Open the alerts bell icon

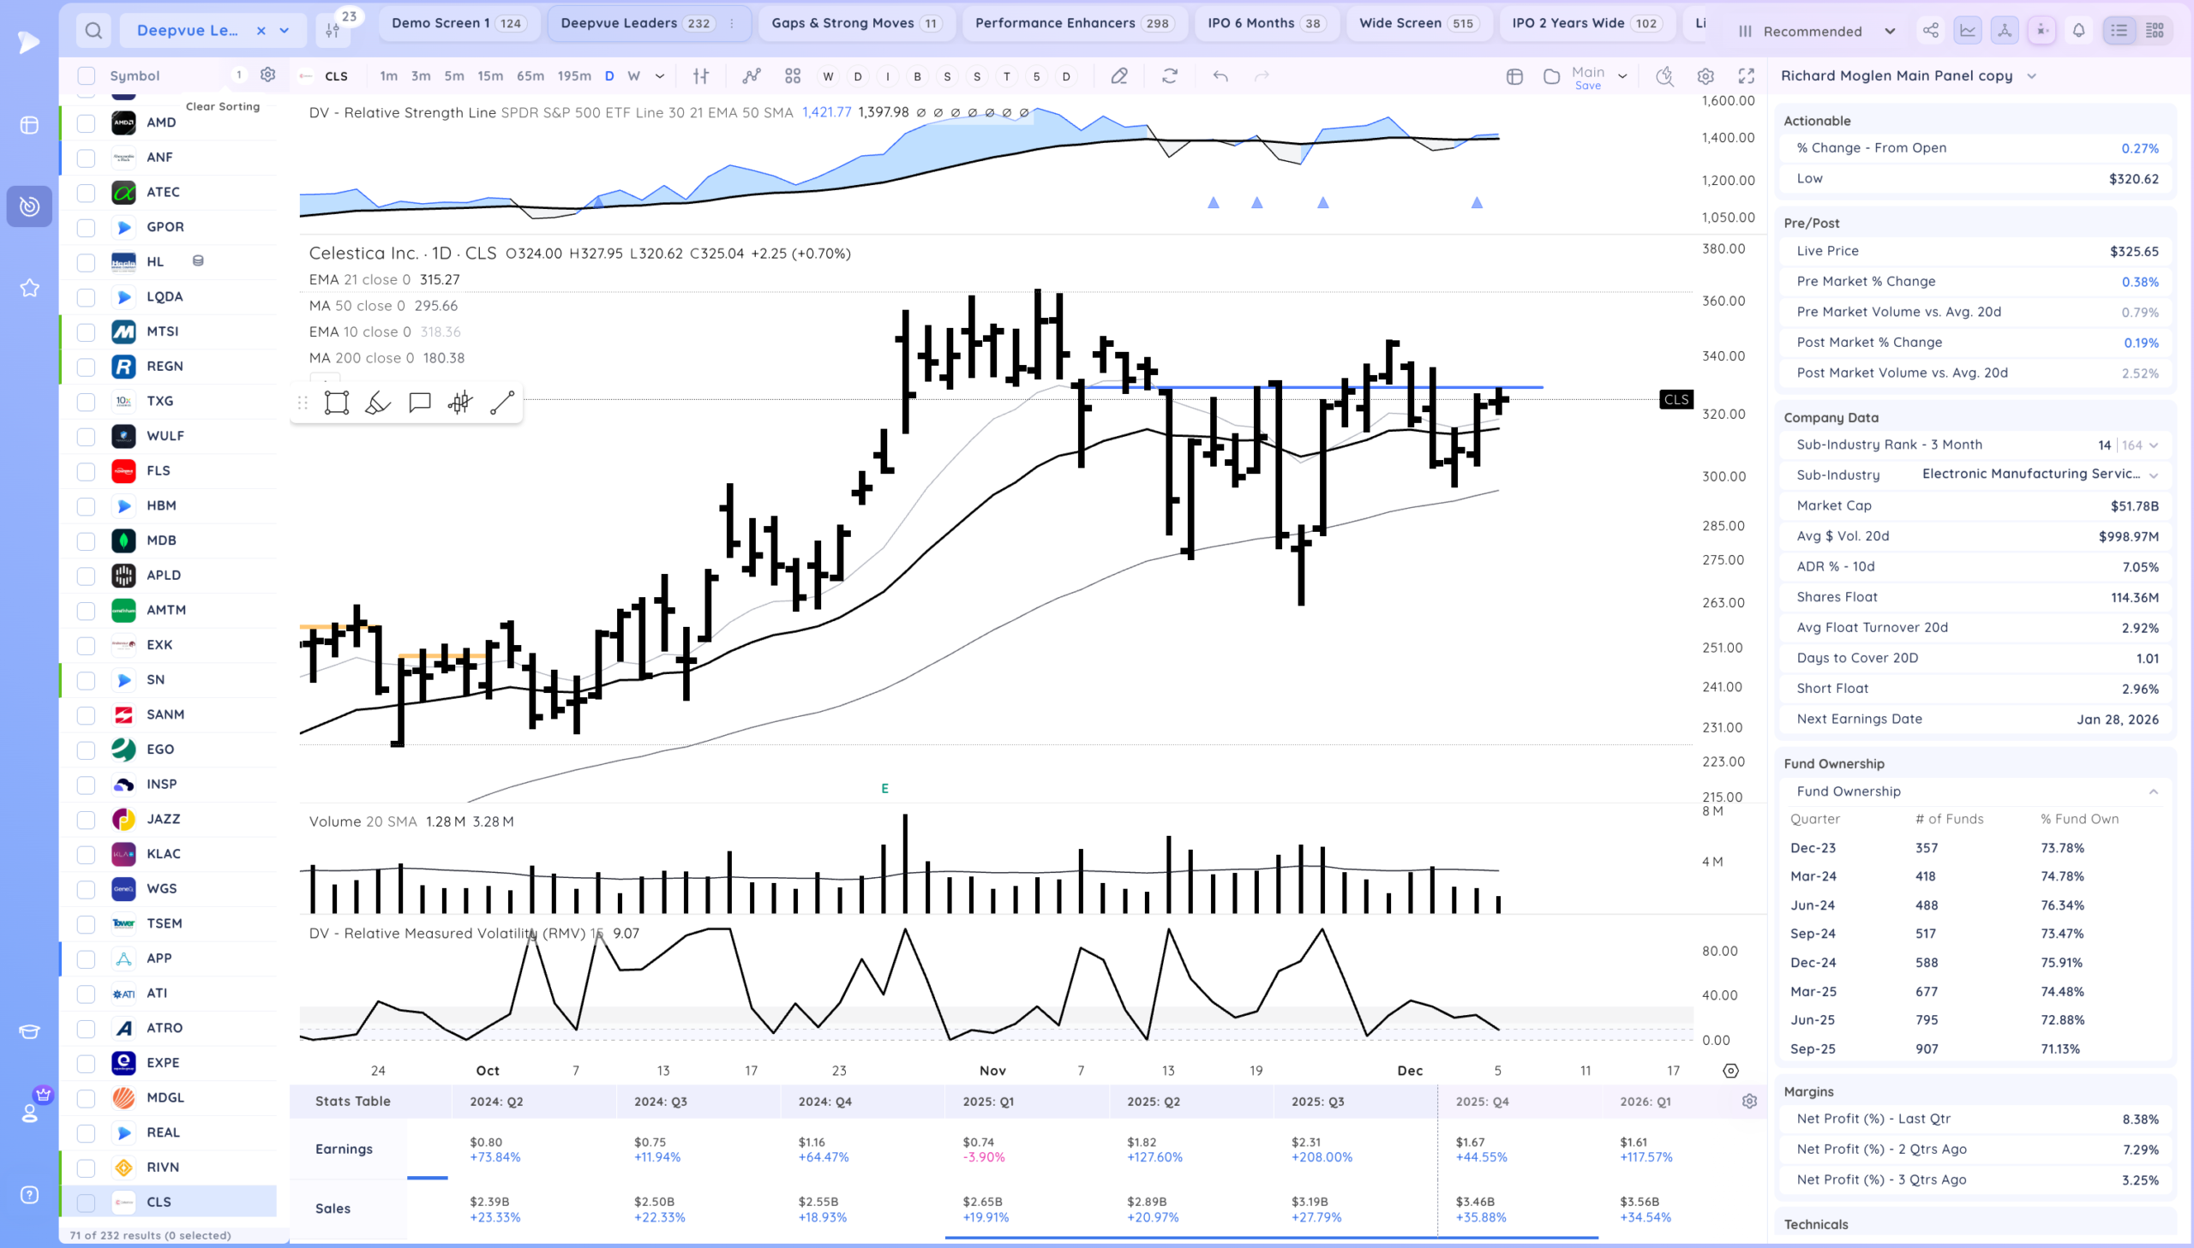[2078, 31]
